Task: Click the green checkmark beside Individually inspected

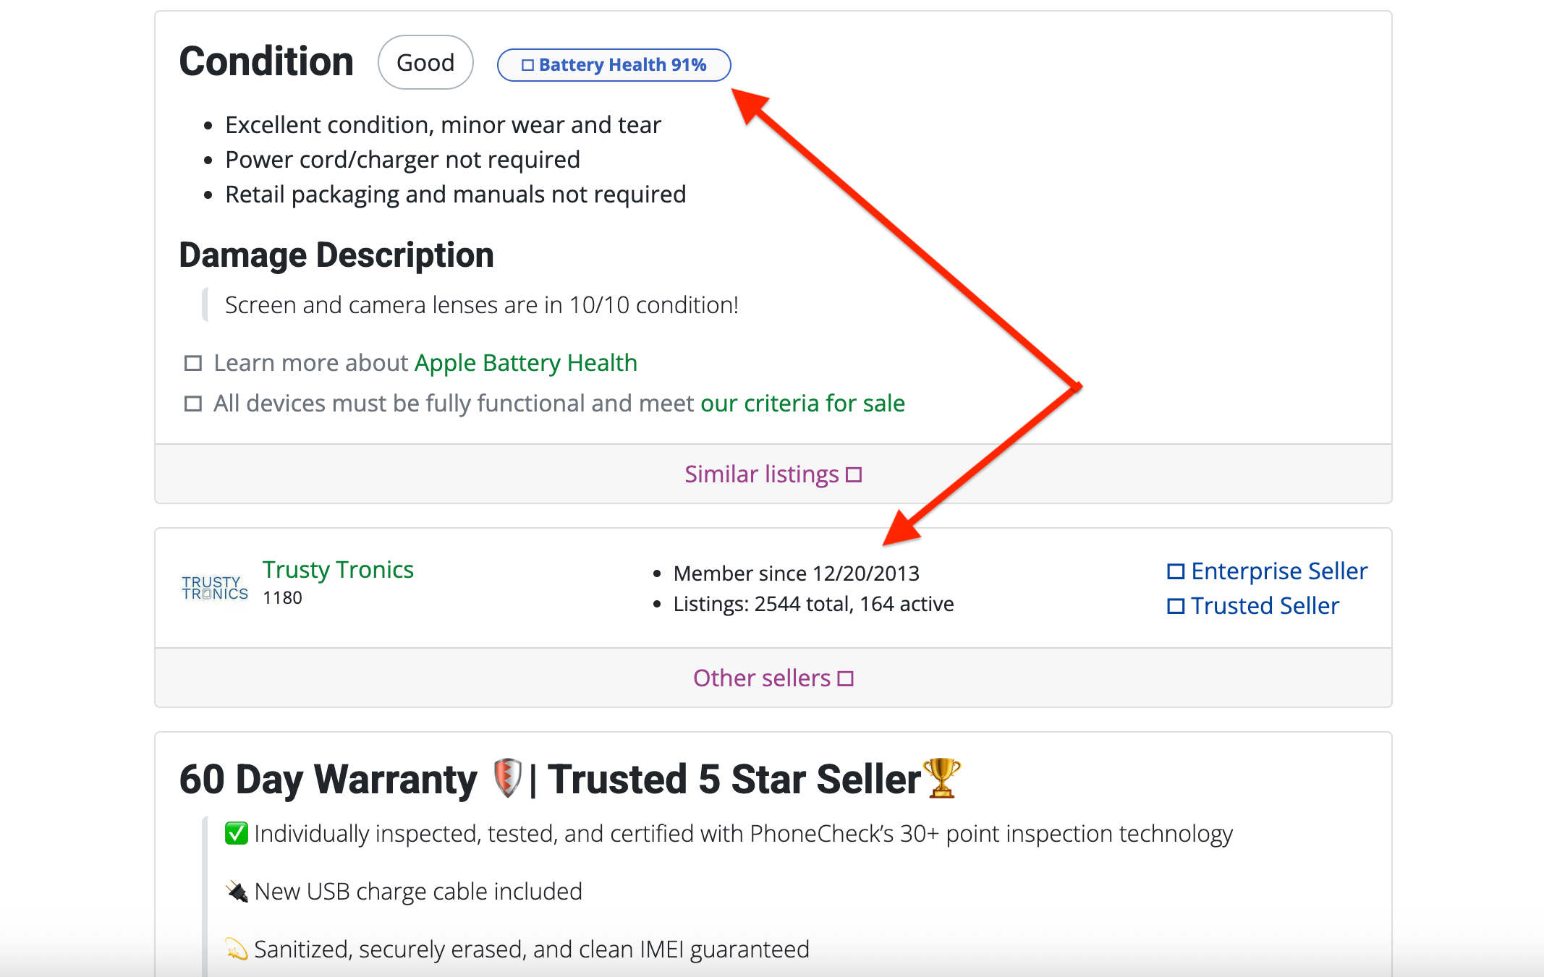Action: (x=236, y=834)
